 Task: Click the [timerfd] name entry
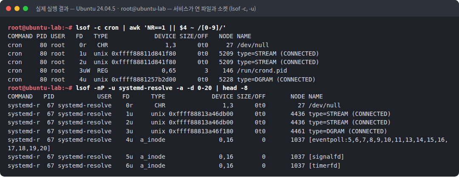point(325,165)
